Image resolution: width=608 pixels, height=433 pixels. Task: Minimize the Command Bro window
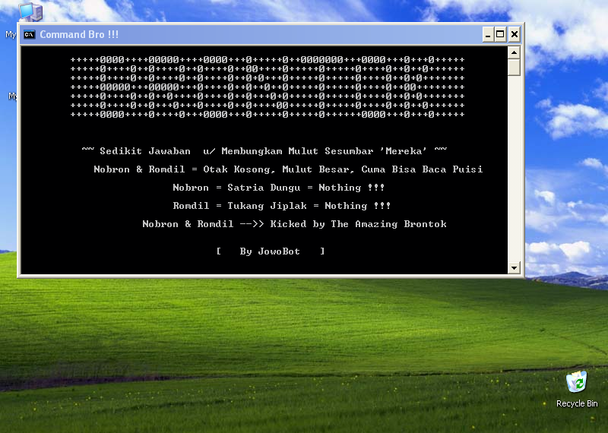click(488, 34)
